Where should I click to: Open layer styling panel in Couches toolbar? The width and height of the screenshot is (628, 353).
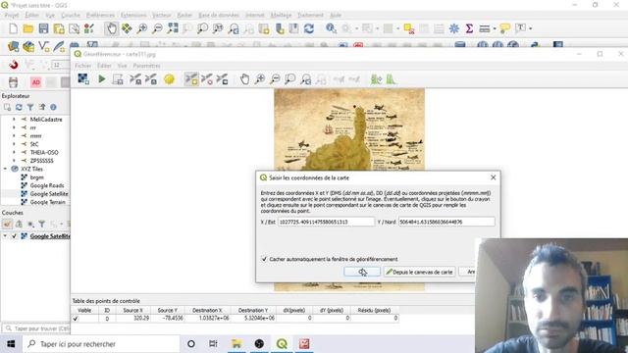pyautogui.click(x=7, y=225)
